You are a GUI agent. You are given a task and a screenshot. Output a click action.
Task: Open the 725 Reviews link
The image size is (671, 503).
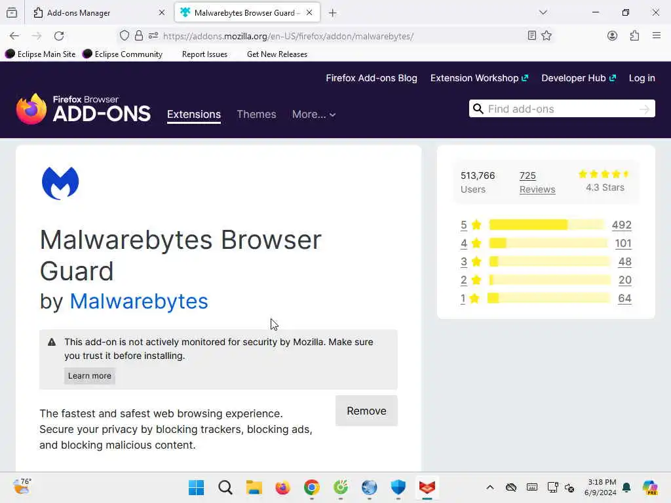coord(537,183)
